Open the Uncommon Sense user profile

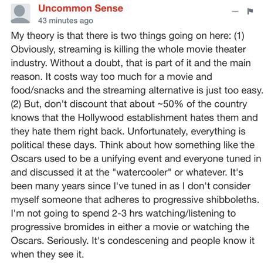pos(80,8)
